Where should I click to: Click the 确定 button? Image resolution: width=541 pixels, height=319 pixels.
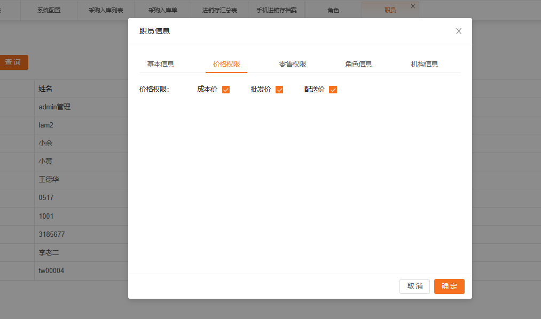[449, 286]
